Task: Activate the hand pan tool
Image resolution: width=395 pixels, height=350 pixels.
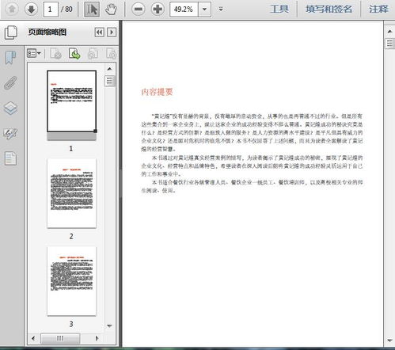Action: (x=111, y=10)
